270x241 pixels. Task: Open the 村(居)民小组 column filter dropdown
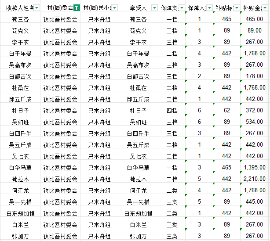coord(114,8)
